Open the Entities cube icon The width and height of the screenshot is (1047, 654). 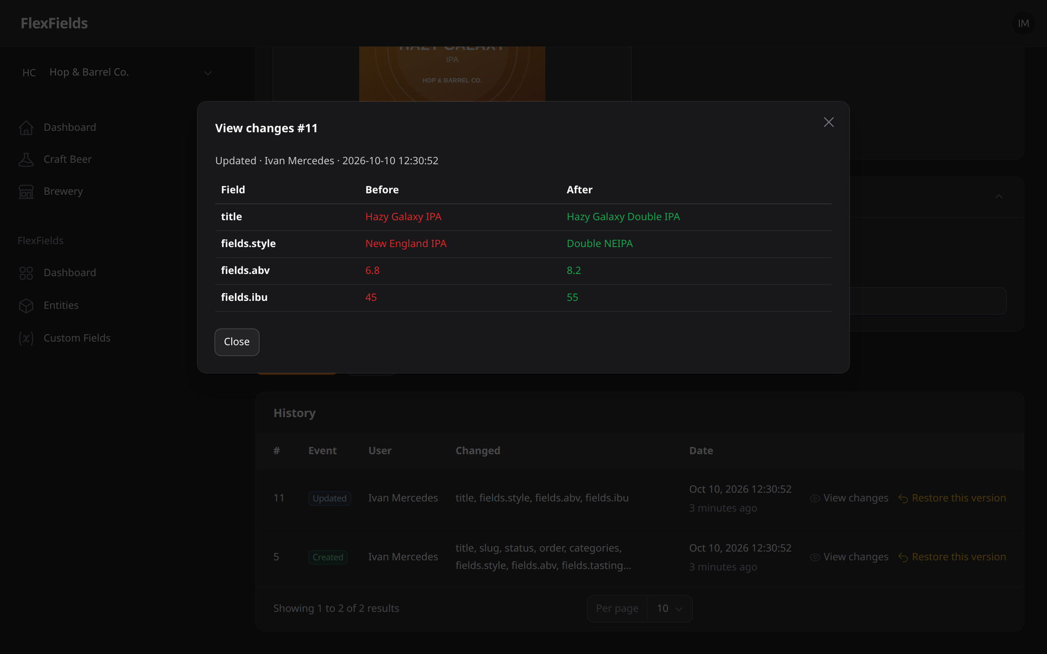point(26,306)
